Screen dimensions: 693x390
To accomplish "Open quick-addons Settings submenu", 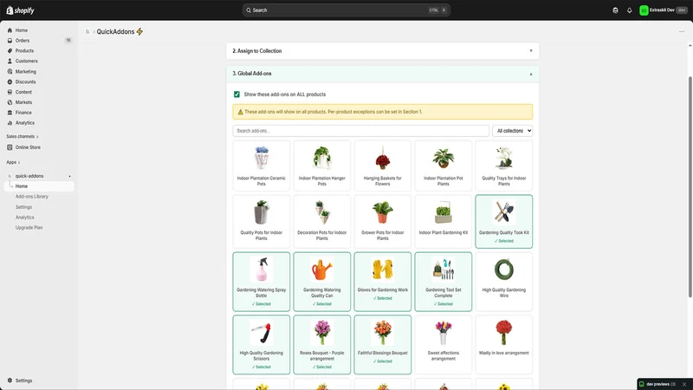I will click(x=24, y=207).
